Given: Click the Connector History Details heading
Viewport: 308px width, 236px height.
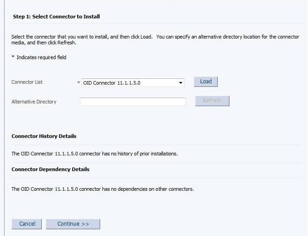Looking at the screenshot, I should [44, 136].
